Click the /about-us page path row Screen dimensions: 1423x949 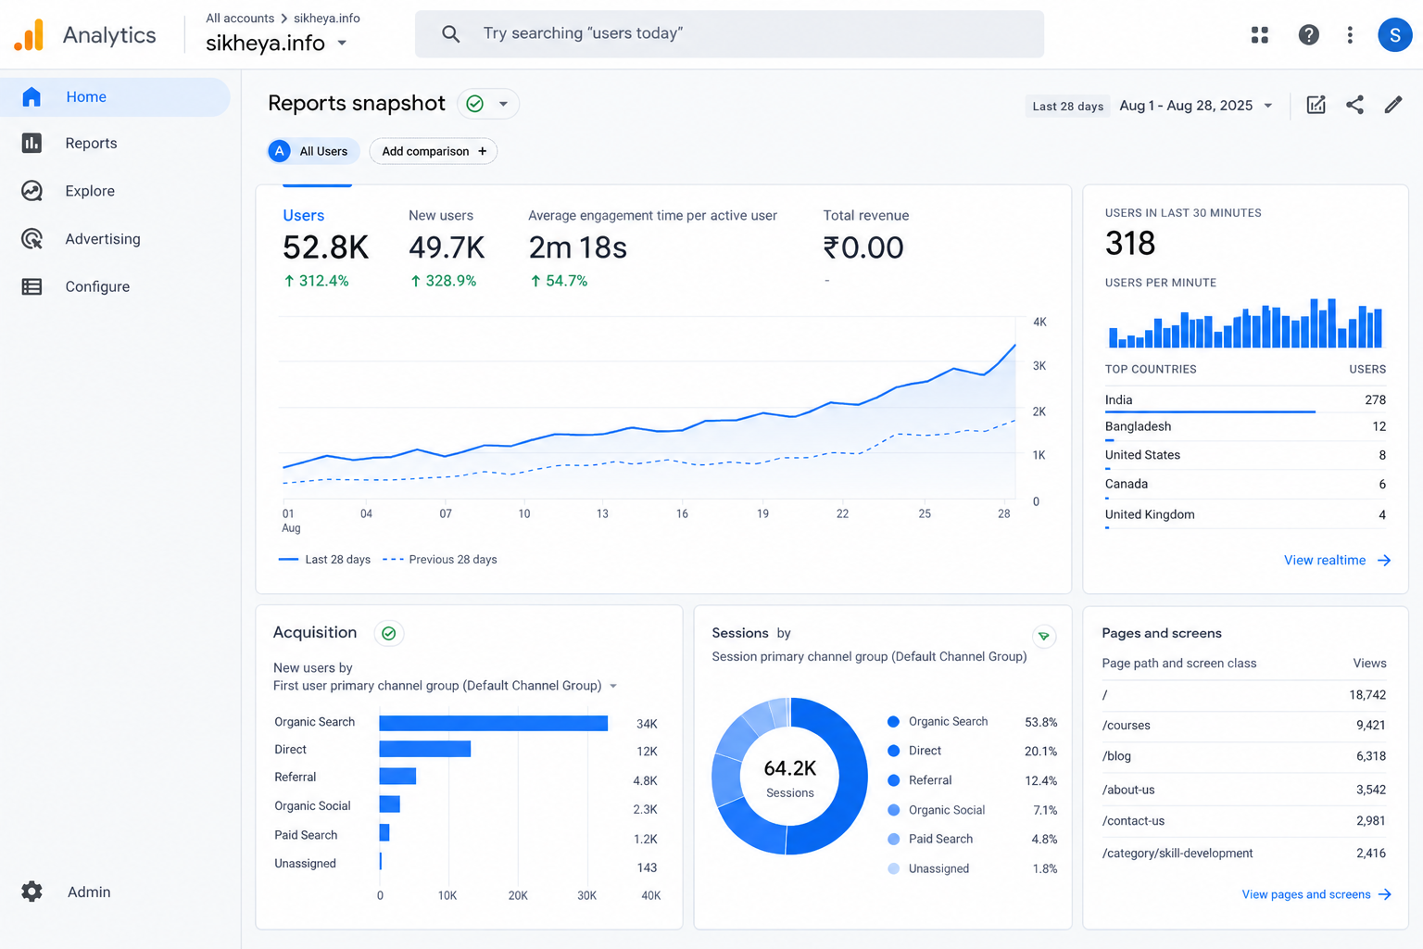1244,790
